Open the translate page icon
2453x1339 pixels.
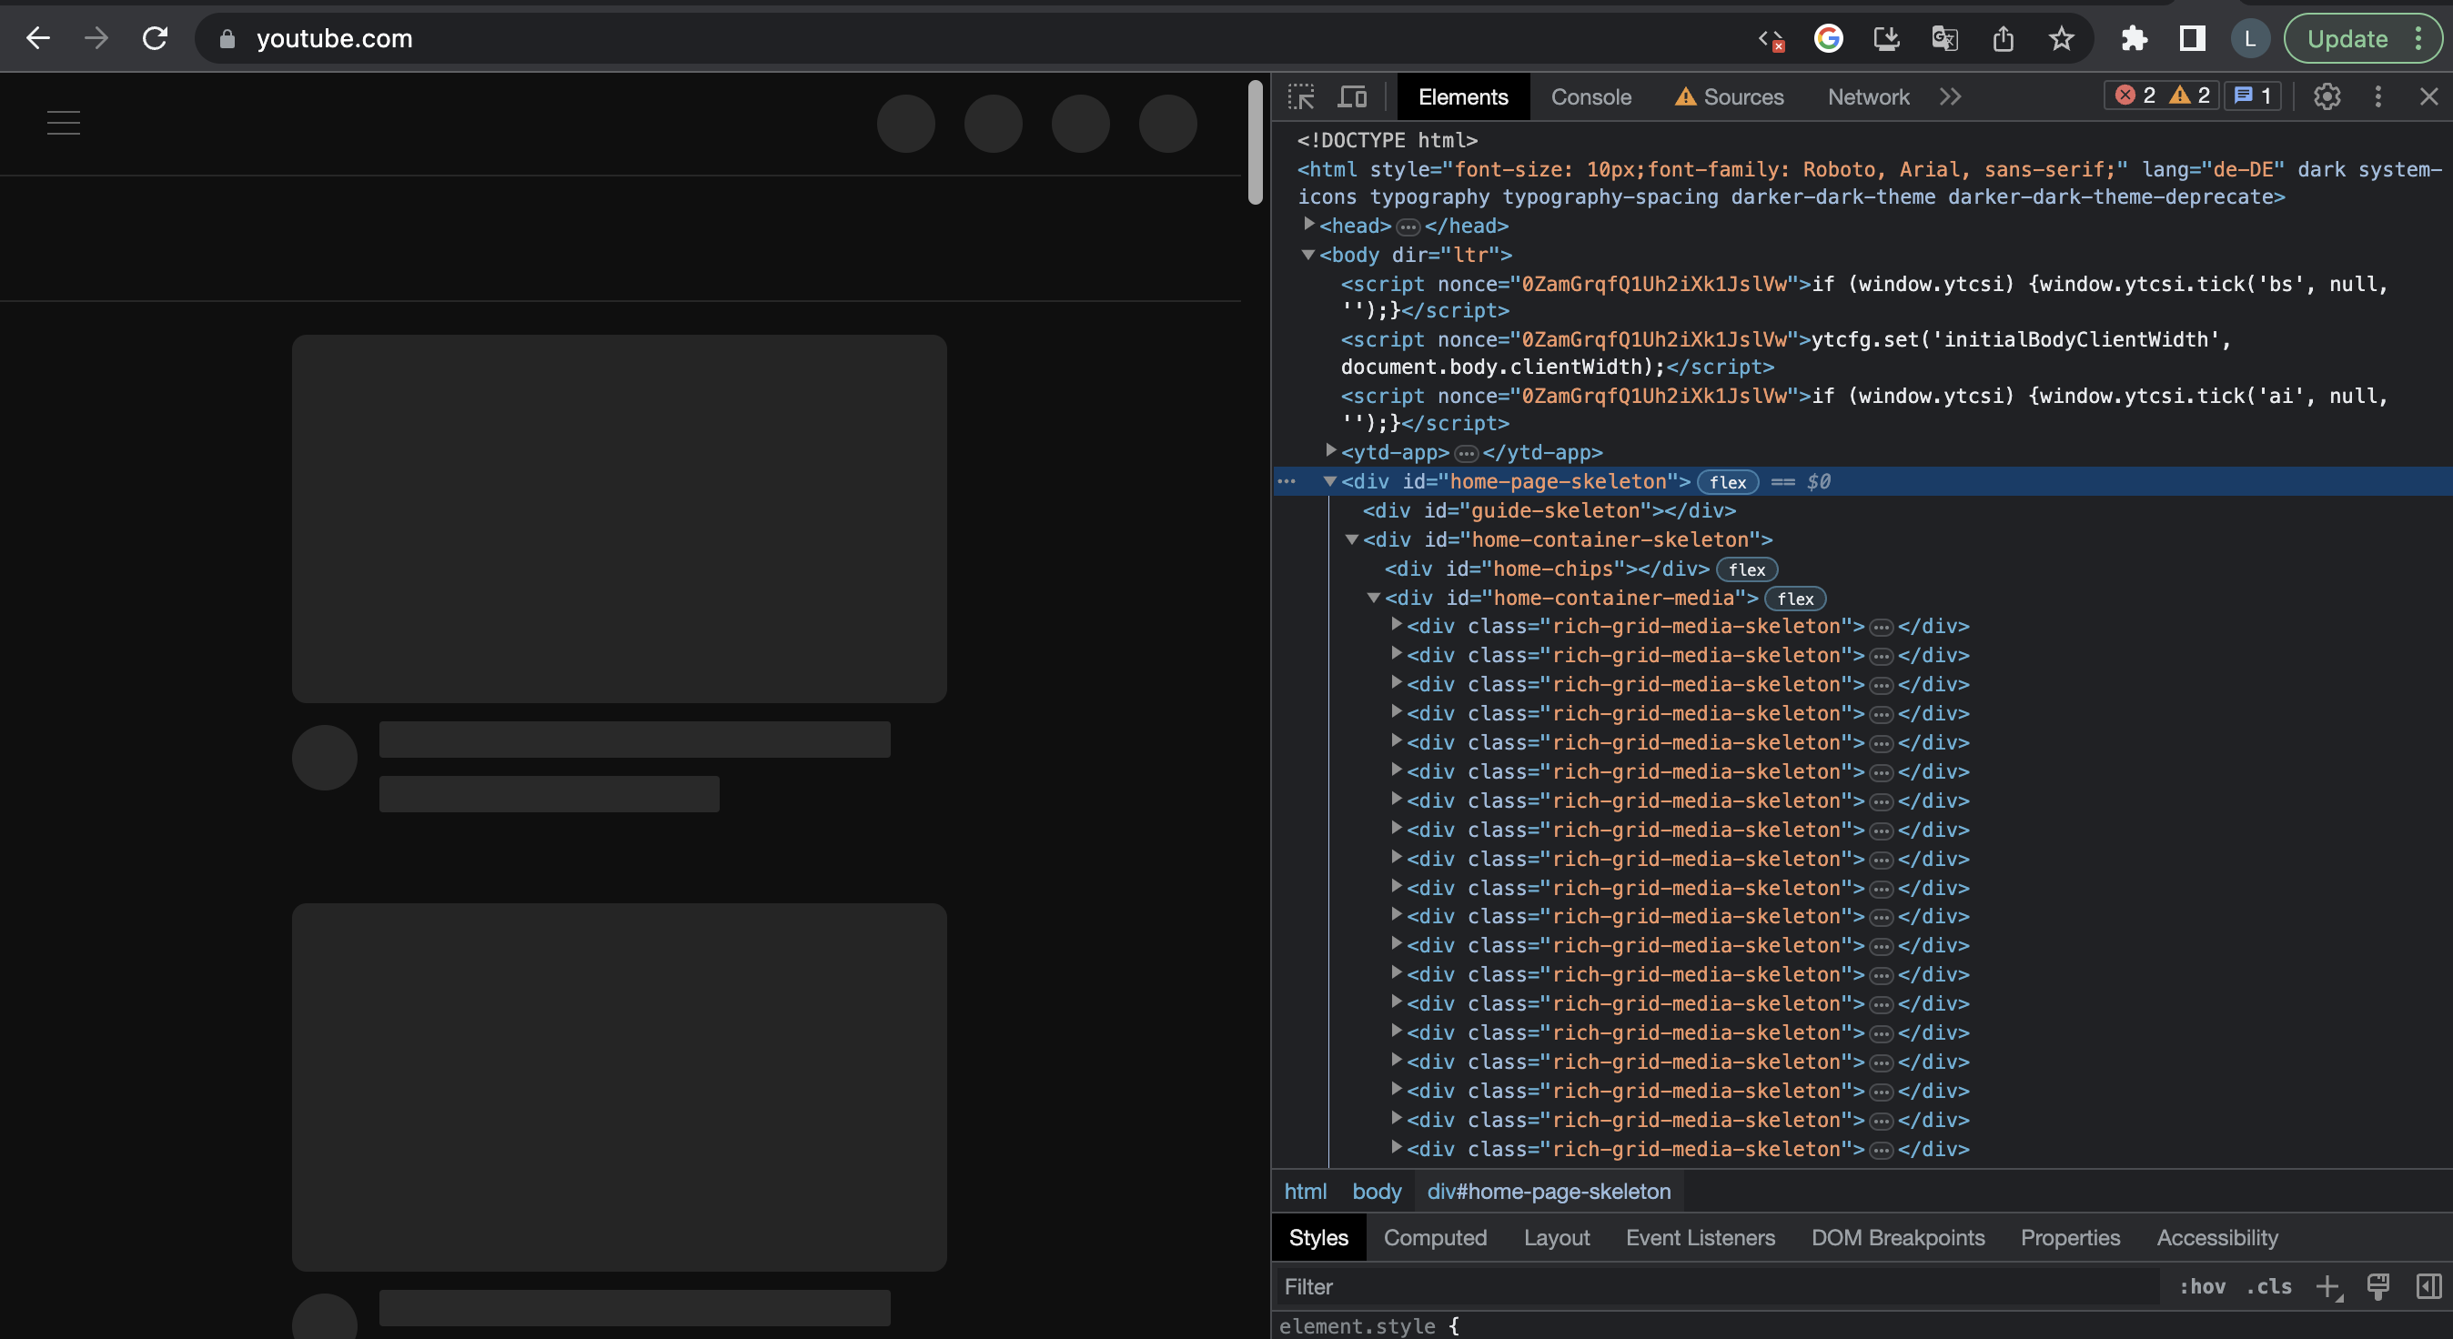[x=1944, y=38]
